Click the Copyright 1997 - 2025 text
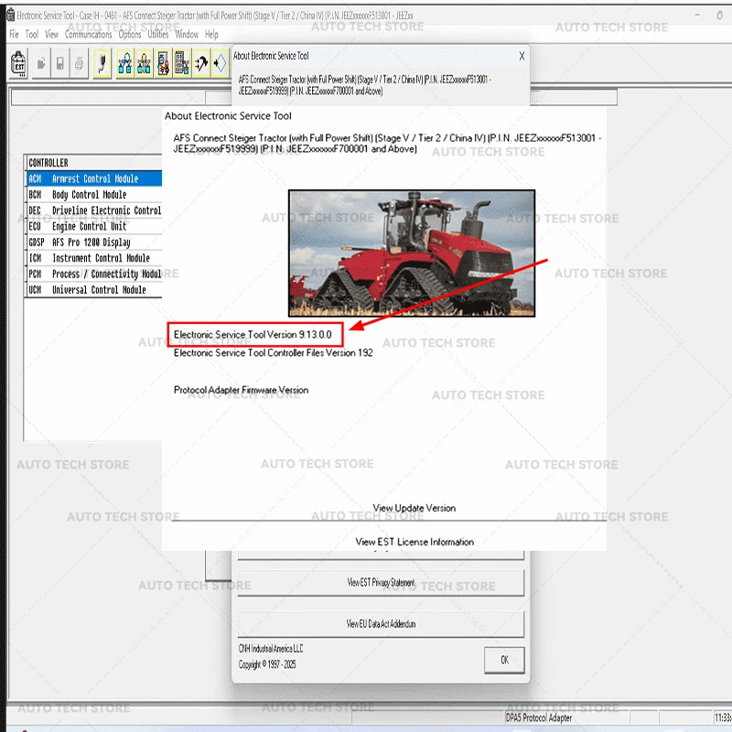 pyautogui.click(x=267, y=664)
